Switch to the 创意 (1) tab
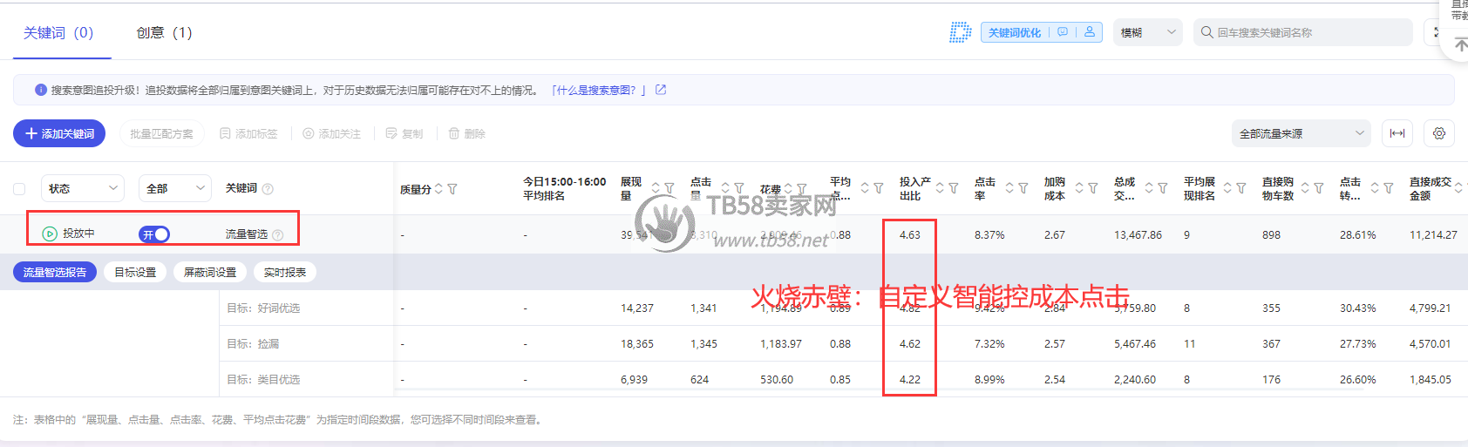The image size is (1468, 447). click(x=164, y=33)
